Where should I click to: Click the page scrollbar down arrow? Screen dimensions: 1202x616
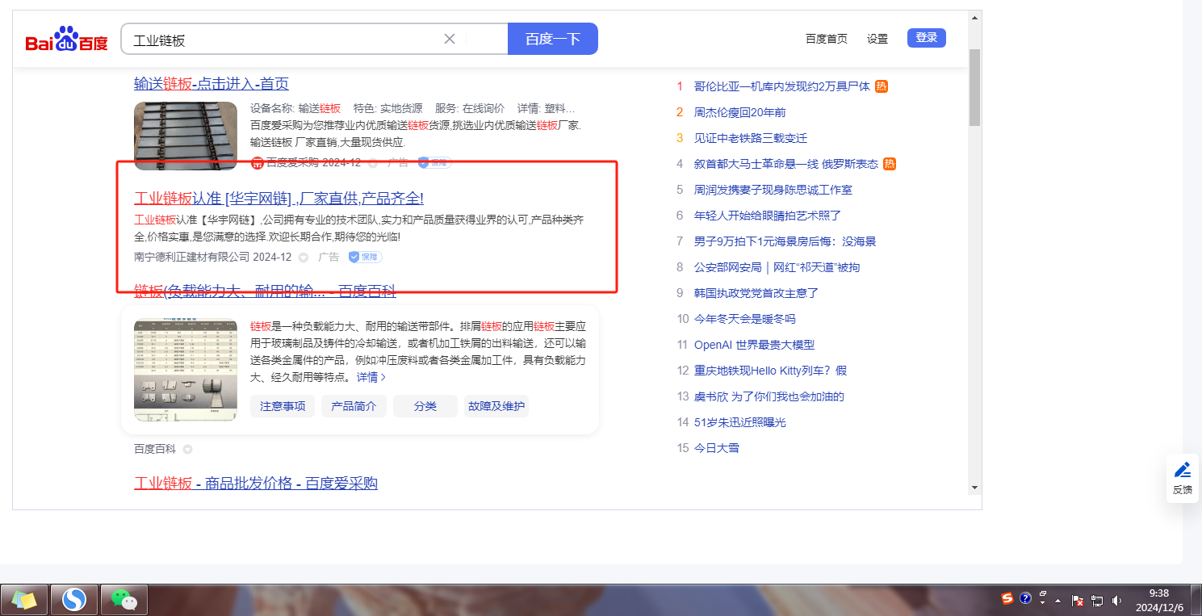(974, 487)
